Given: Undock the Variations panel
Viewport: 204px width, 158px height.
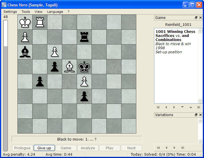Looking at the screenshot, I should pos(196,115).
